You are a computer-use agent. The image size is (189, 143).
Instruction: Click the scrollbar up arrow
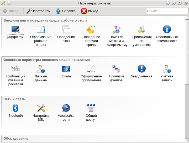[187, 18]
